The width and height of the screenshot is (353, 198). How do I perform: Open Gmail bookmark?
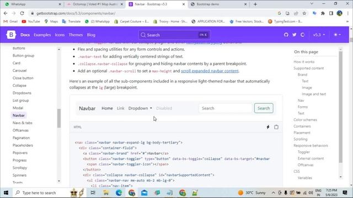click(10, 21)
